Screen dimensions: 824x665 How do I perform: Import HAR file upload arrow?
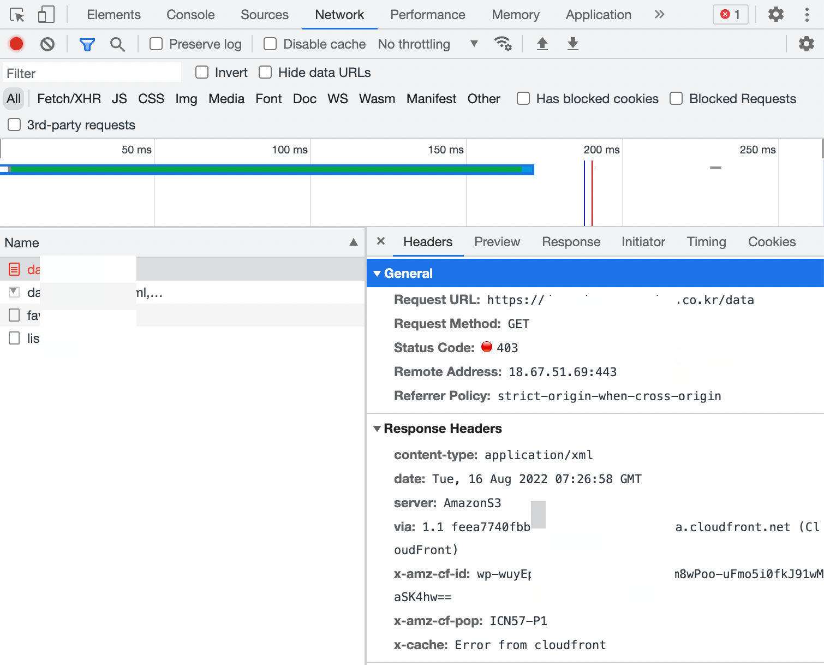pyautogui.click(x=542, y=44)
